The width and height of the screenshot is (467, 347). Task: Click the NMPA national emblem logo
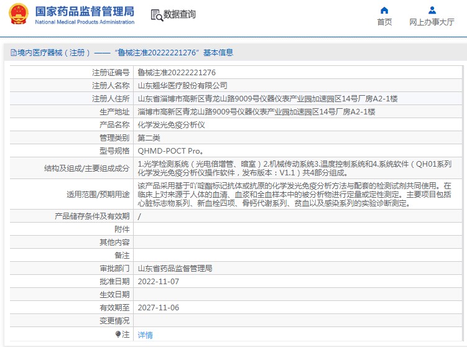pyautogui.click(x=16, y=15)
